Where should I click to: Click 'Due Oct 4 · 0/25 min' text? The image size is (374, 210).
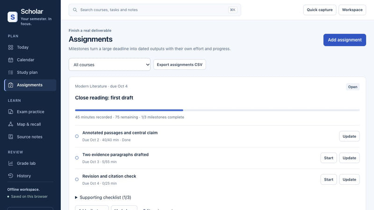point(100,183)
